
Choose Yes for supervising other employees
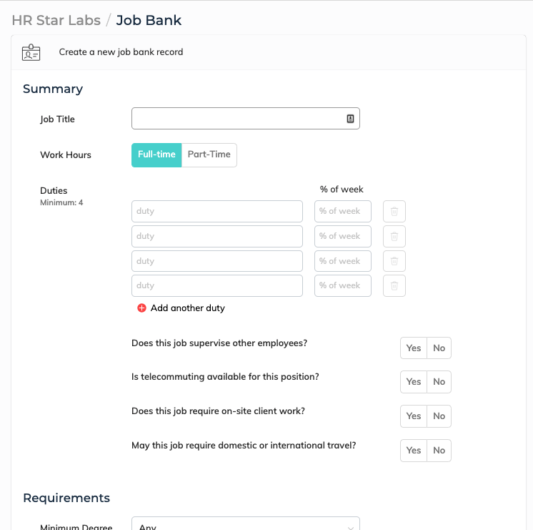tap(414, 348)
